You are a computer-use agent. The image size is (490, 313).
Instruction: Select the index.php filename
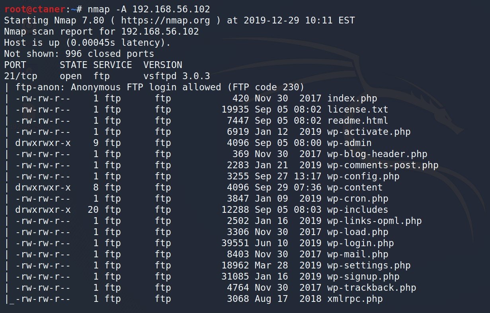[x=352, y=98]
